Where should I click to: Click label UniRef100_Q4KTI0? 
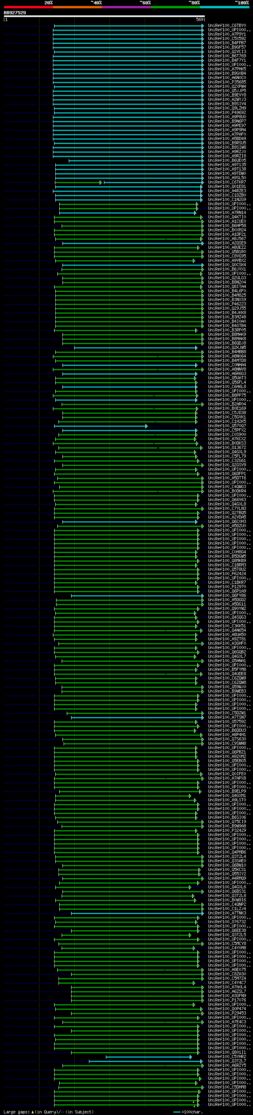click(227, 217)
